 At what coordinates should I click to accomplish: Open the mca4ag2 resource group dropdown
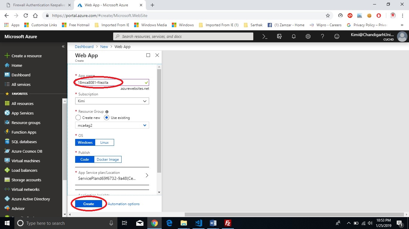click(x=112, y=126)
